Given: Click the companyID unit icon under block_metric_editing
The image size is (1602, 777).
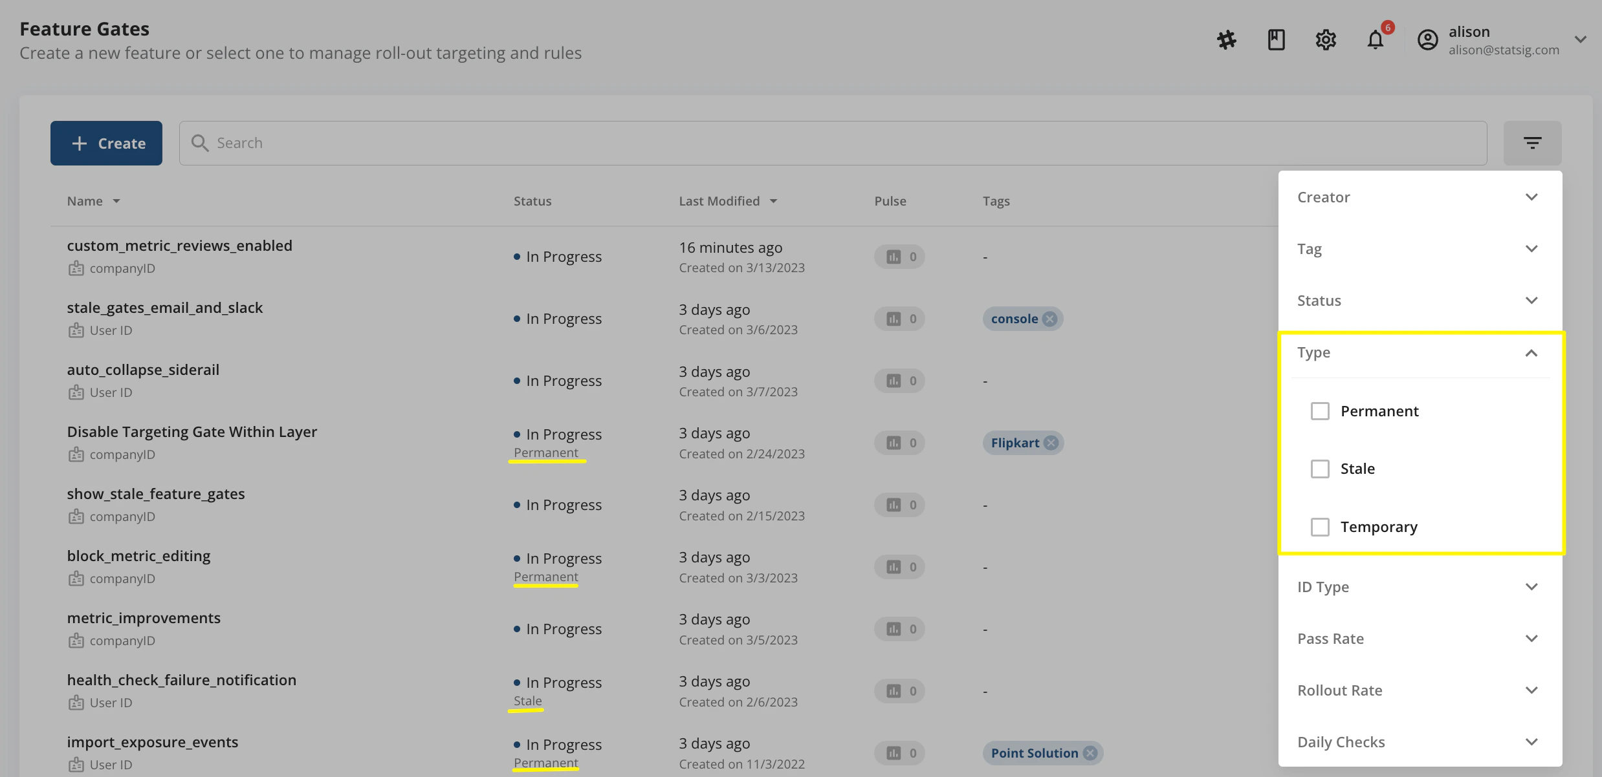Looking at the screenshot, I should click(76, 579).
